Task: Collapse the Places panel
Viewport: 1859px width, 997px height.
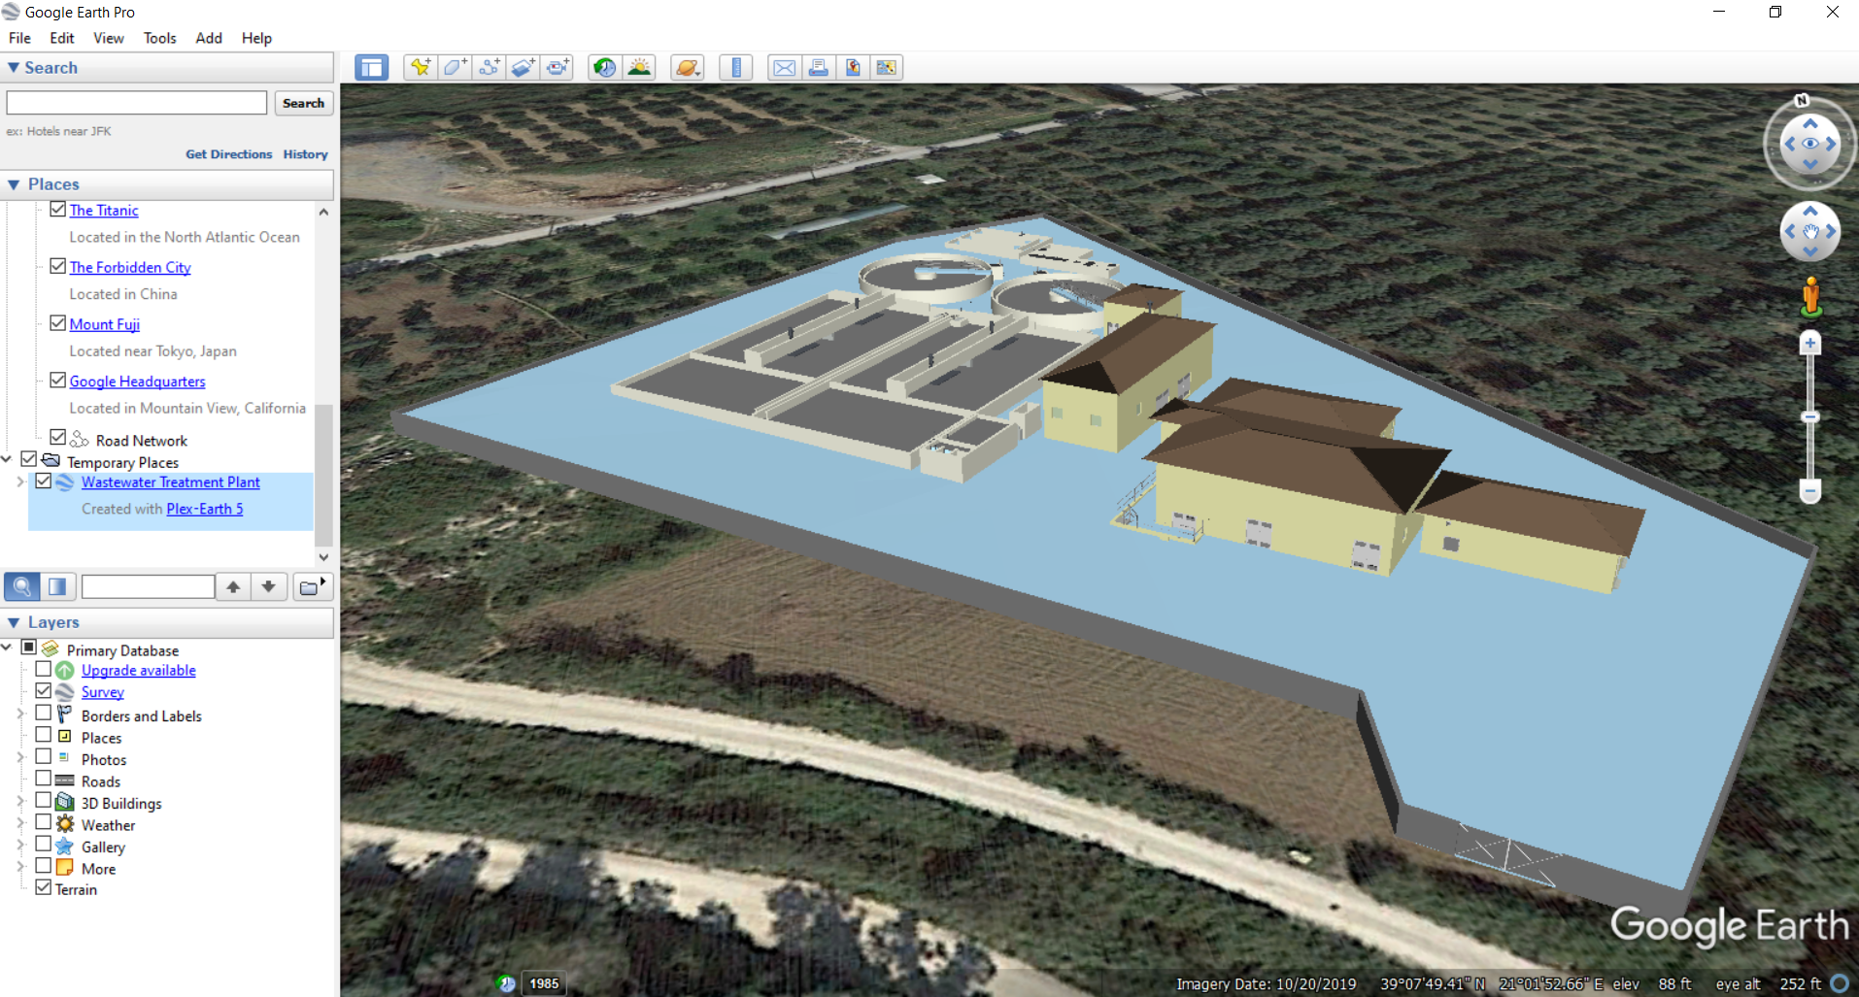Action: point(14,184)
